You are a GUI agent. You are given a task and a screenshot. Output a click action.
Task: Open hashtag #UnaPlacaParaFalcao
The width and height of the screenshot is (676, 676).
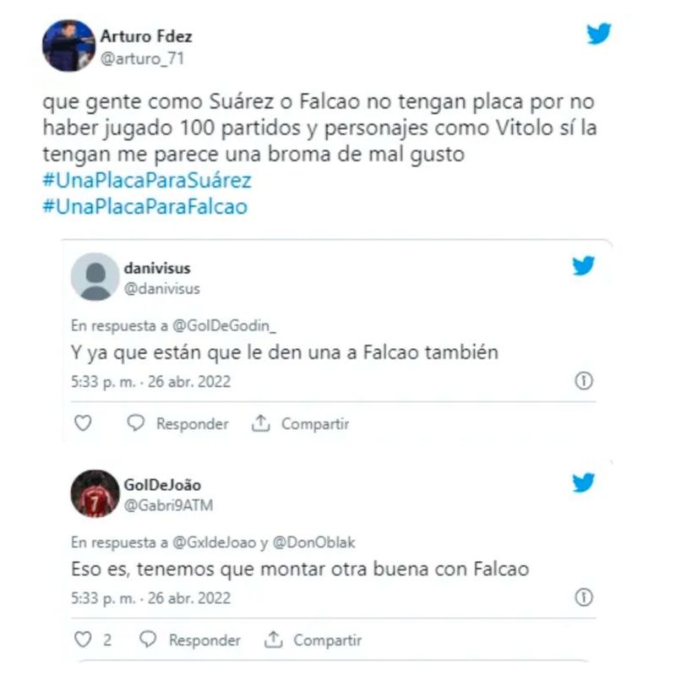pyautogui.click(x=145, y=206)
